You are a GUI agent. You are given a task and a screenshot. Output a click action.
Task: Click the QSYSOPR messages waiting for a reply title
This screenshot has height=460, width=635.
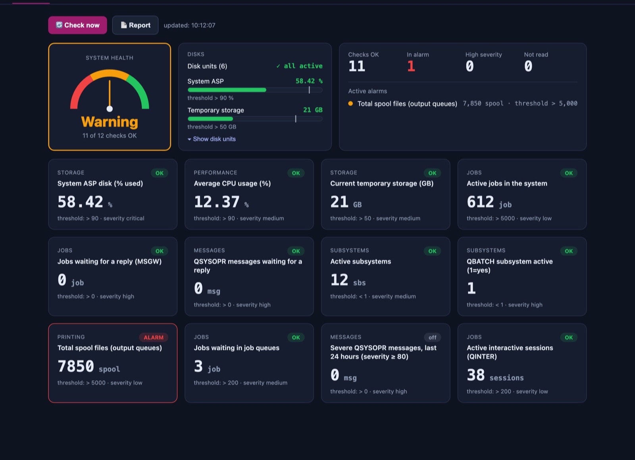point(248,266)
